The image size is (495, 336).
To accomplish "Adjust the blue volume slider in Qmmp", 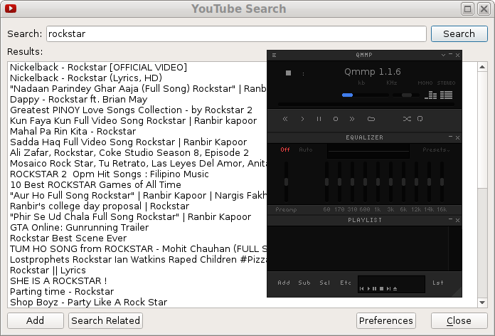I will point(366,95).
